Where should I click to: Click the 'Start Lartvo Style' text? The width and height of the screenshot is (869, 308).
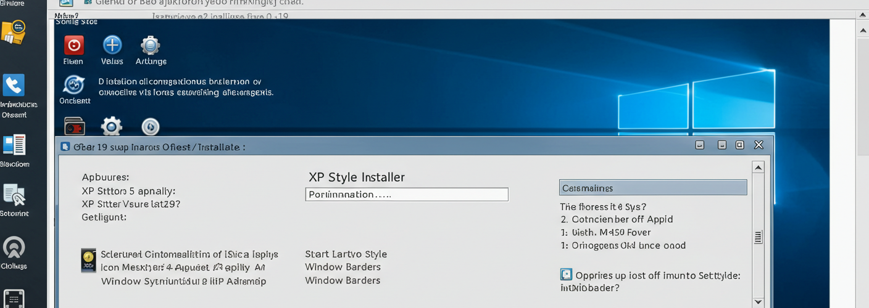[346, 254]
